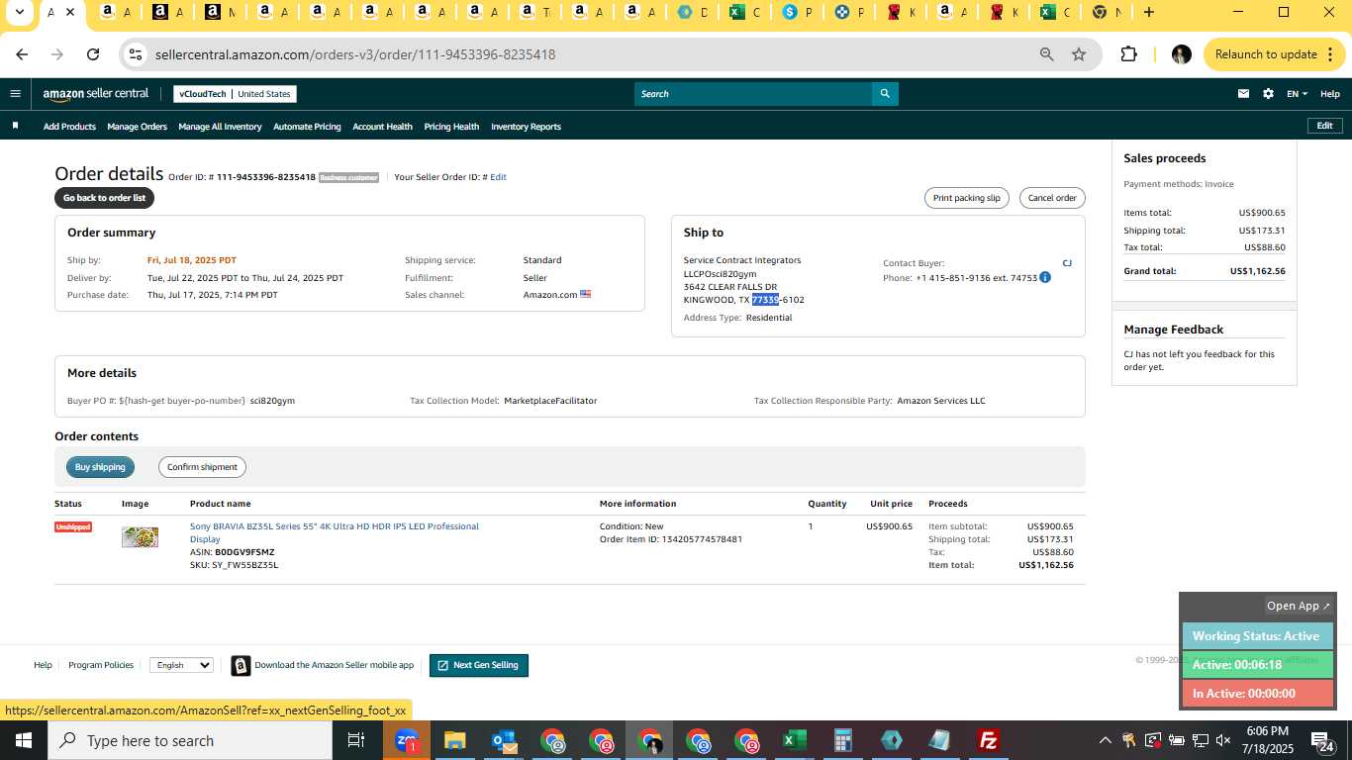The width and height of the screenshot is (1352, 760).
Task: Open Calculator from taskbar
Action: coord(842,740)
